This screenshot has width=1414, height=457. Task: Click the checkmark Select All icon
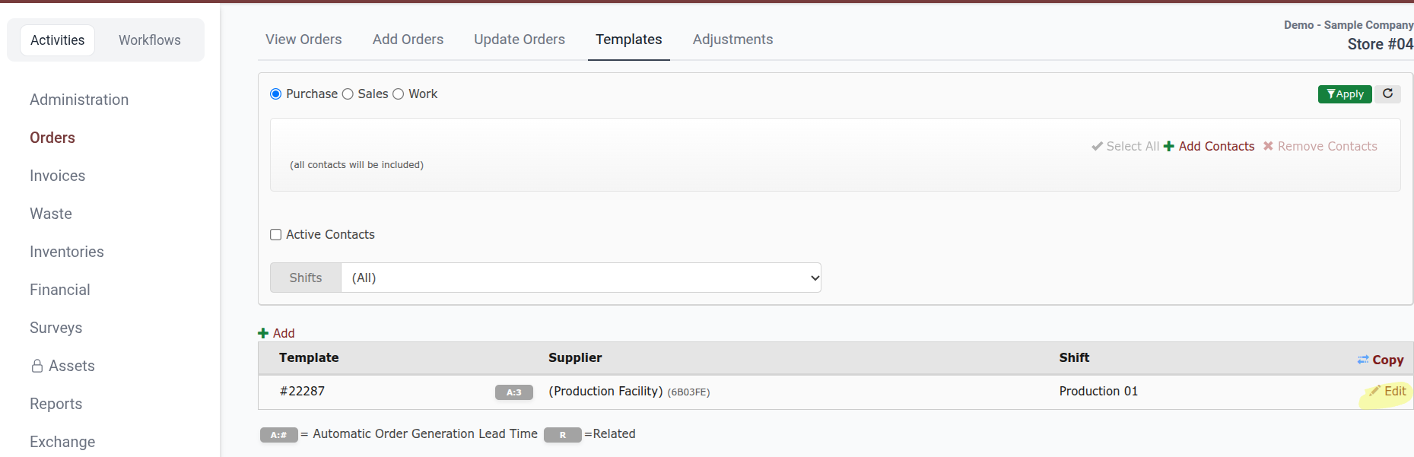coord(1097,146)
